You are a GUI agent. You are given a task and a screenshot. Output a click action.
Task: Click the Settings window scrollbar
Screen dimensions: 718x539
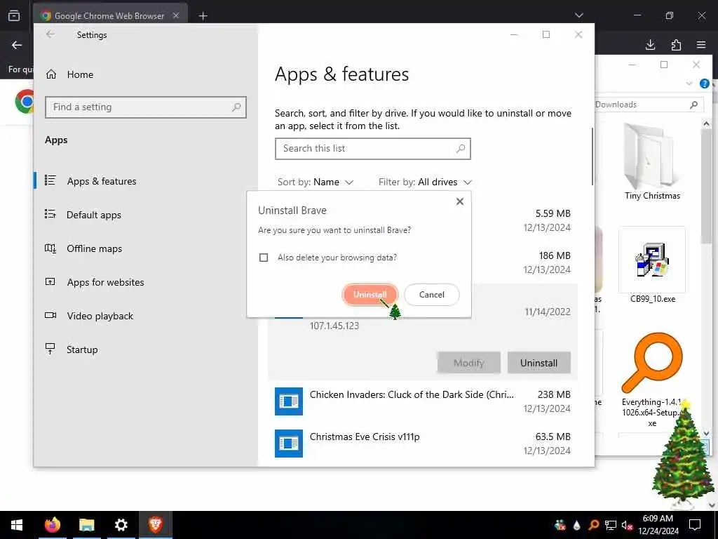[x=592, y=157]
